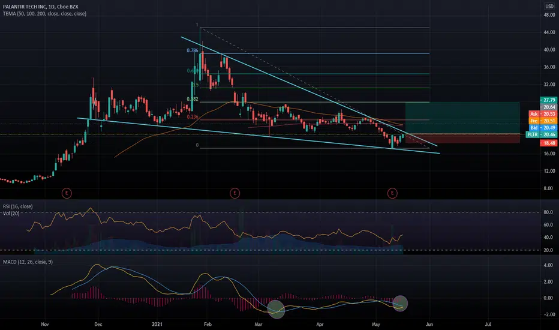
Task: Click the 27.79 target price label
Action: click(549, 100)
